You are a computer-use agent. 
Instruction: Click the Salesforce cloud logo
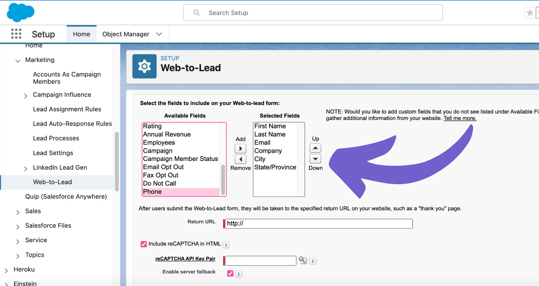pyautogui.click(x=20, y=13)
